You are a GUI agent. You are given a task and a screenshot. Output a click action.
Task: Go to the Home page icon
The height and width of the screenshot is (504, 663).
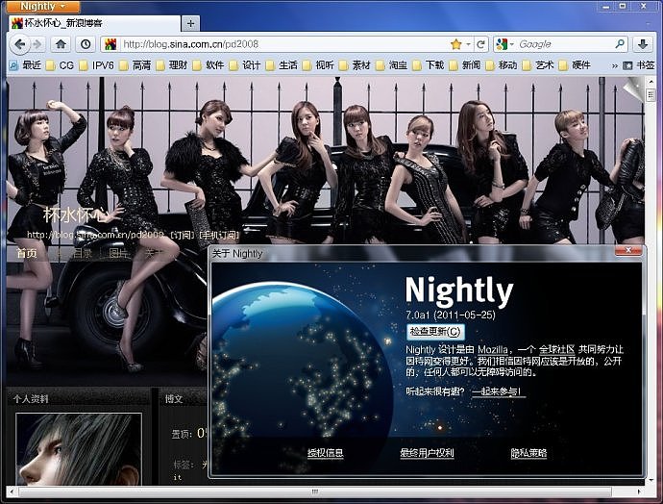[x=61, y=44]
